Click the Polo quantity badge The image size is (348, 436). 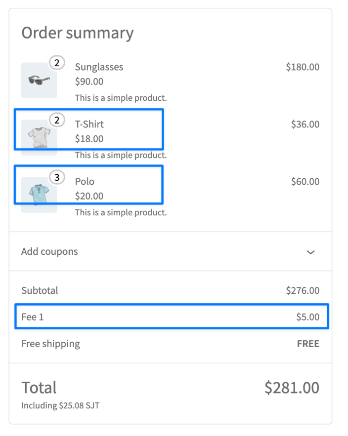[x=57, y=177]
